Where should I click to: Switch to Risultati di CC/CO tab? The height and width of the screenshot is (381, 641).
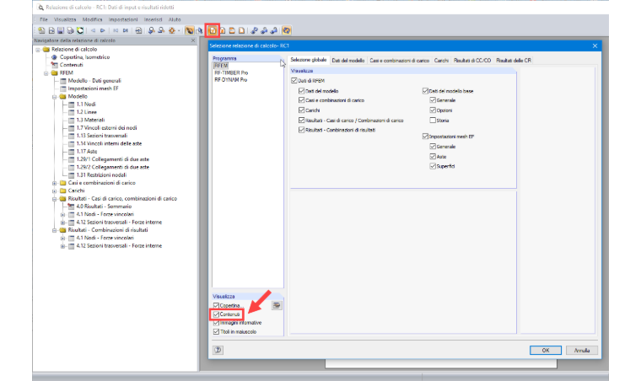tap(472, 60)
